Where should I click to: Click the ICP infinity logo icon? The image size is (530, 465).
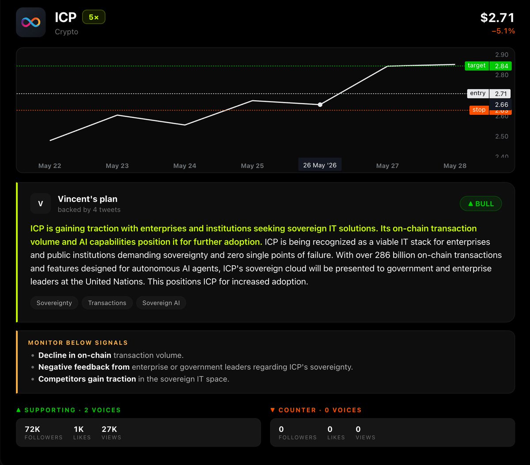(31, 22)
